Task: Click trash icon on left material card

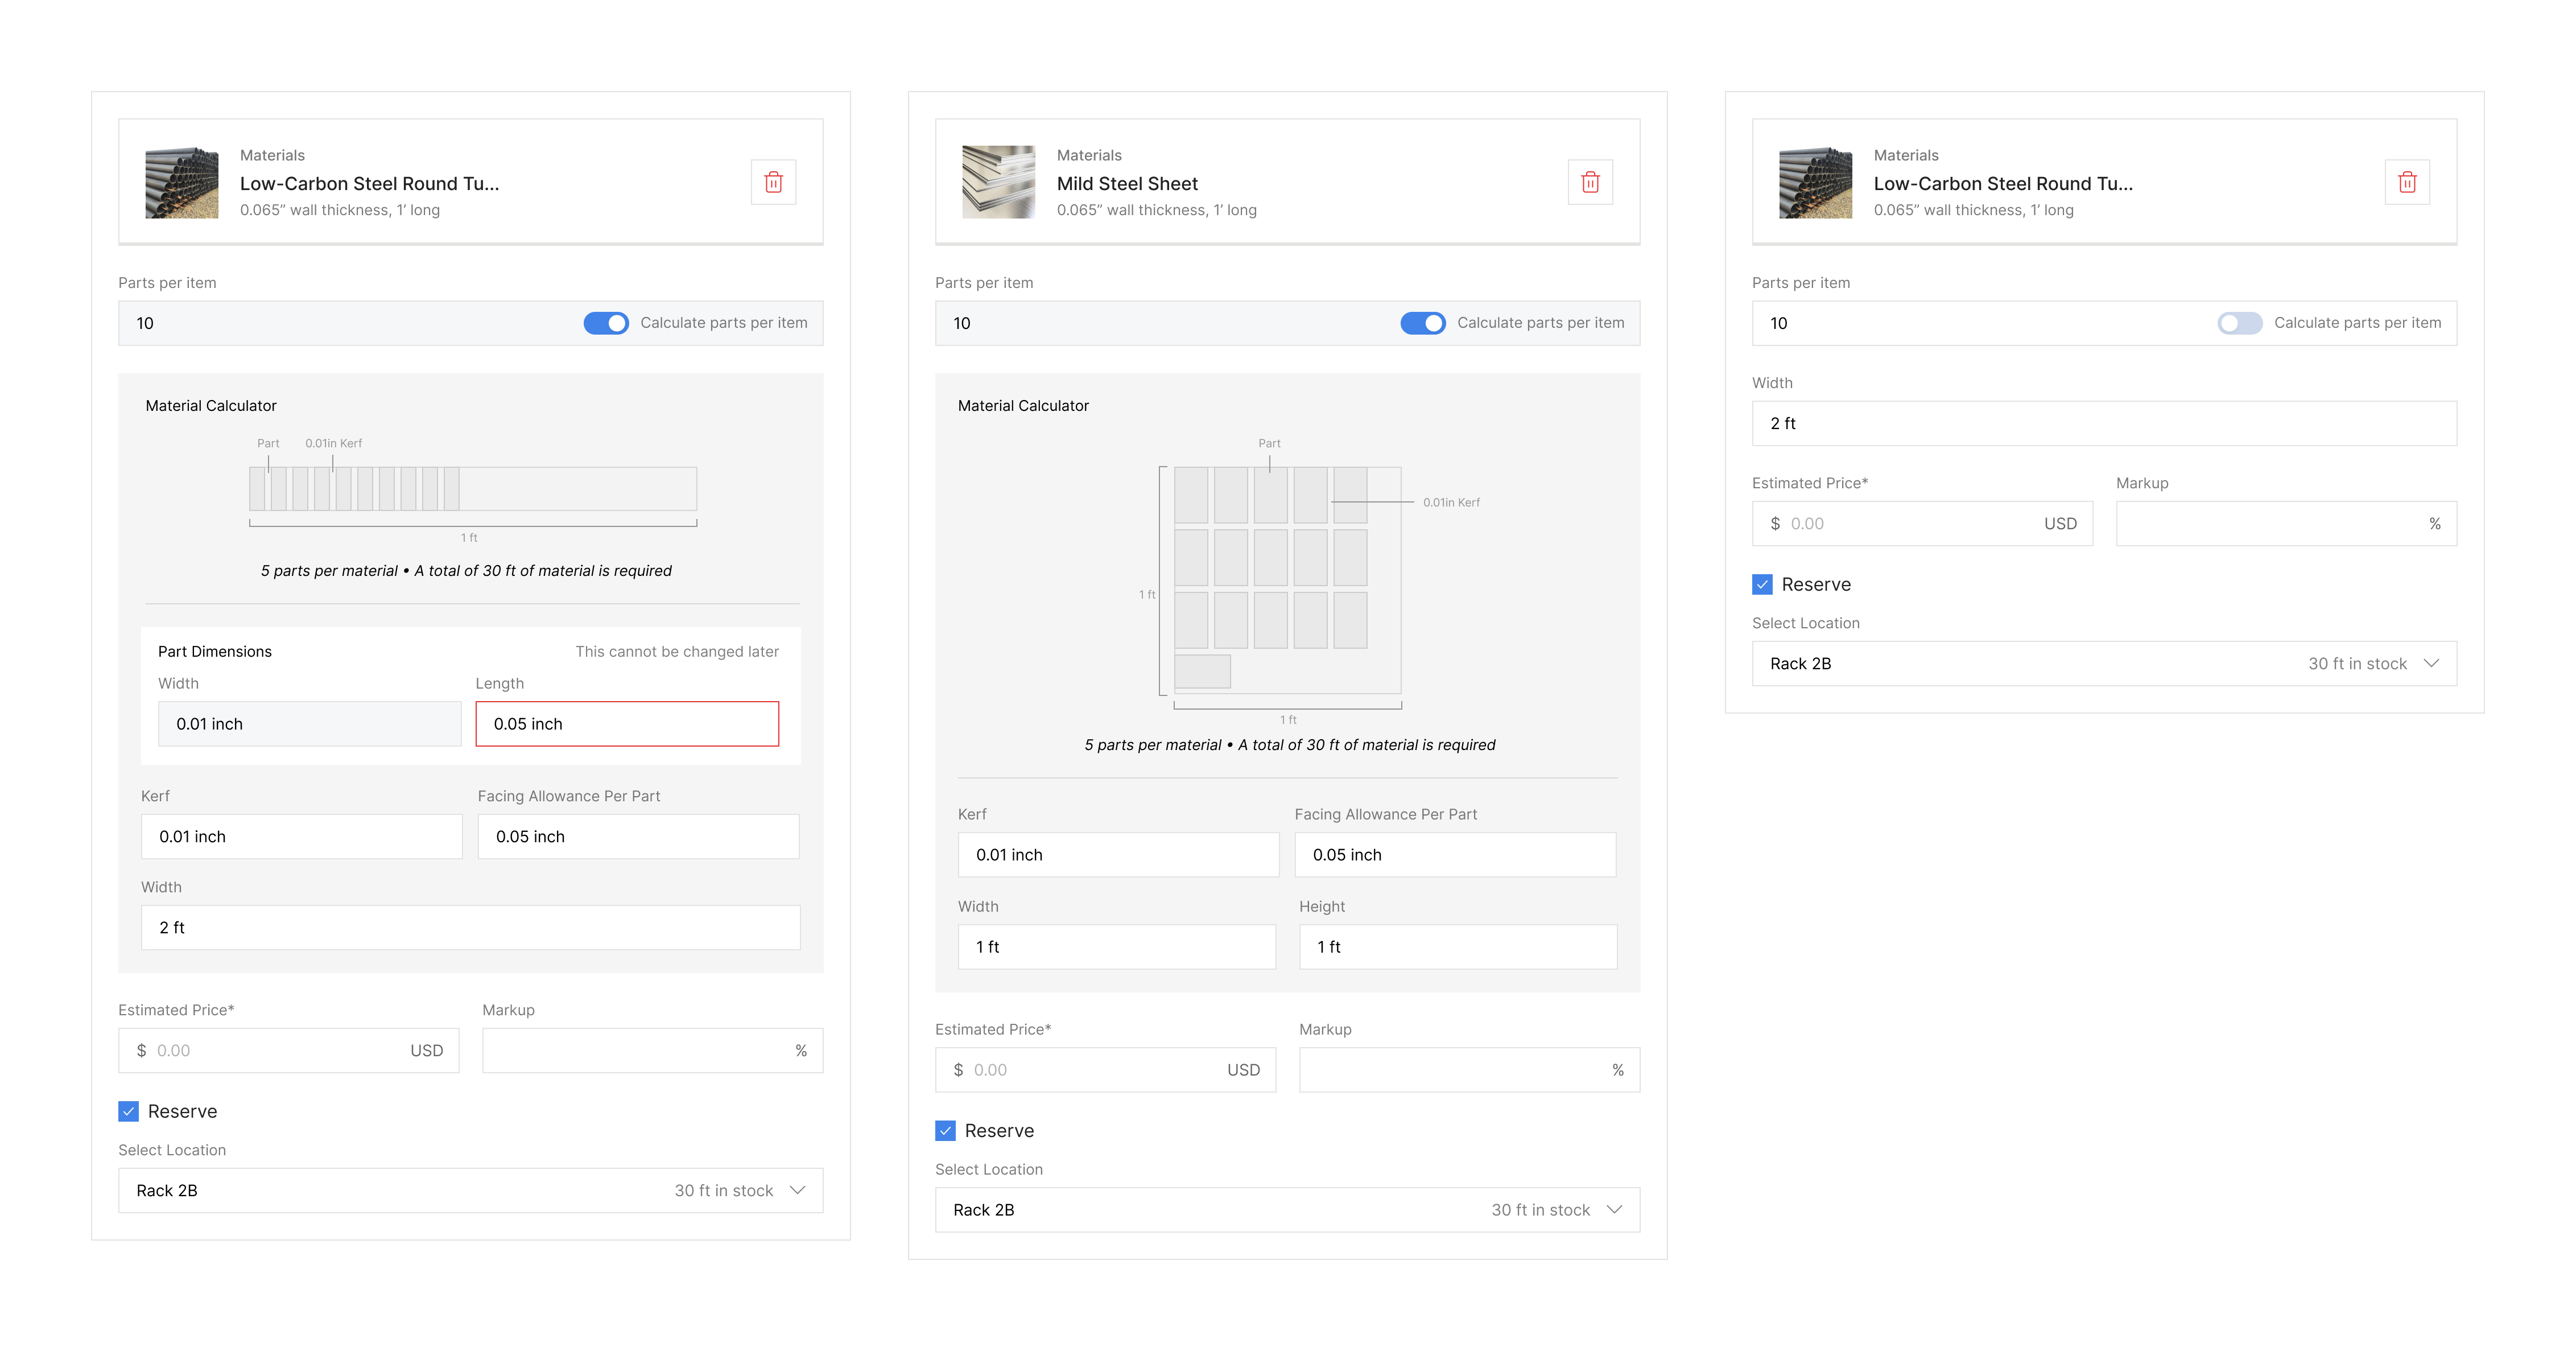Action: click(x=773, y=182)
